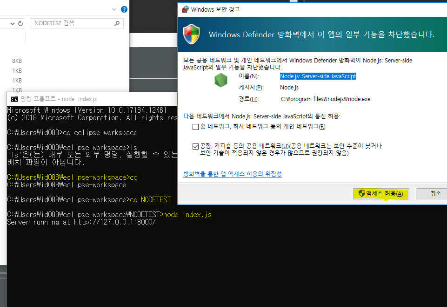
Task: Select the 8KB size entry in Explorer
Action: [x=17, y=61]
